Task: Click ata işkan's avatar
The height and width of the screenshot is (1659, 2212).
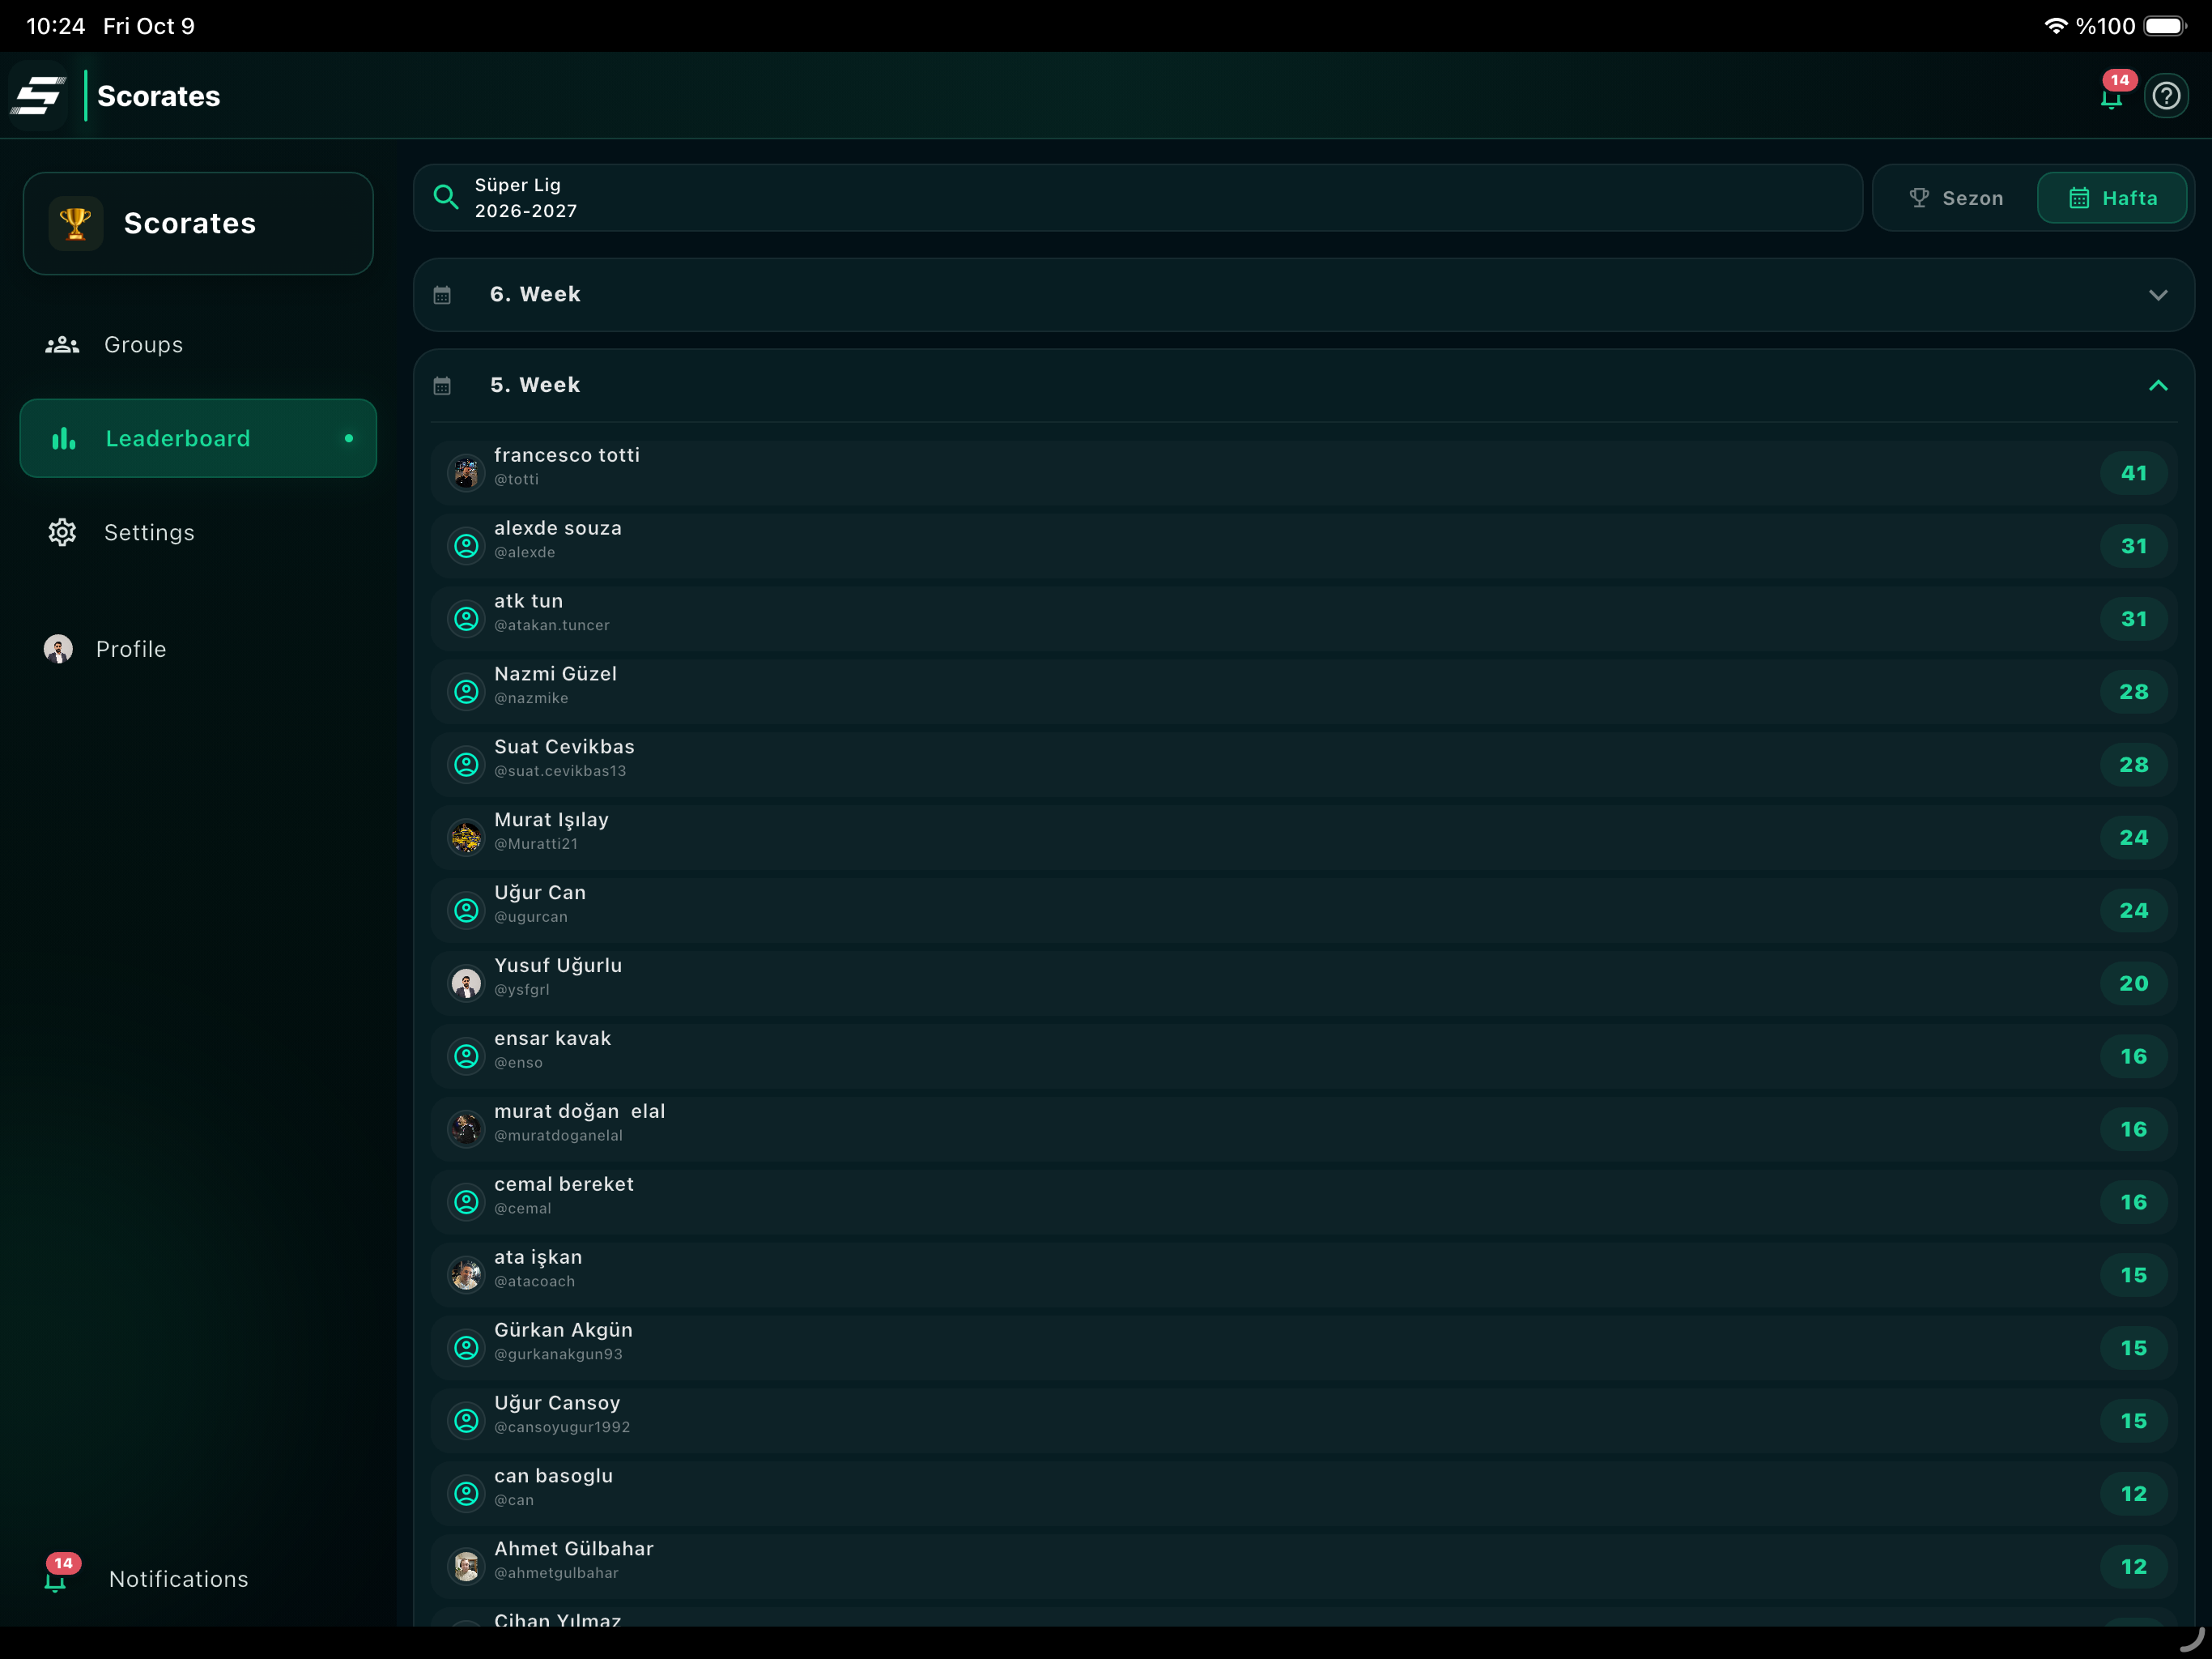Action: coord(466,1275)
